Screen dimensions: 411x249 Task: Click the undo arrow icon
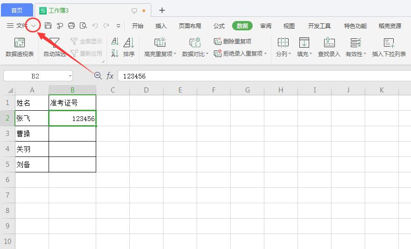(95, 26)
